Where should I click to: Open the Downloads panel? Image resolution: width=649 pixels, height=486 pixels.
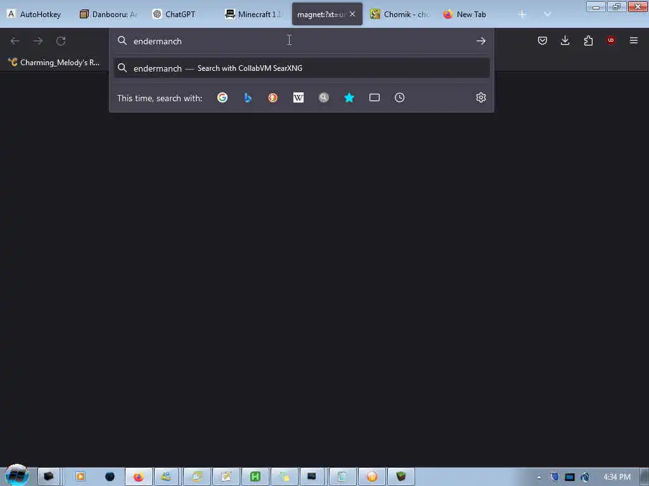coord(565,40)
